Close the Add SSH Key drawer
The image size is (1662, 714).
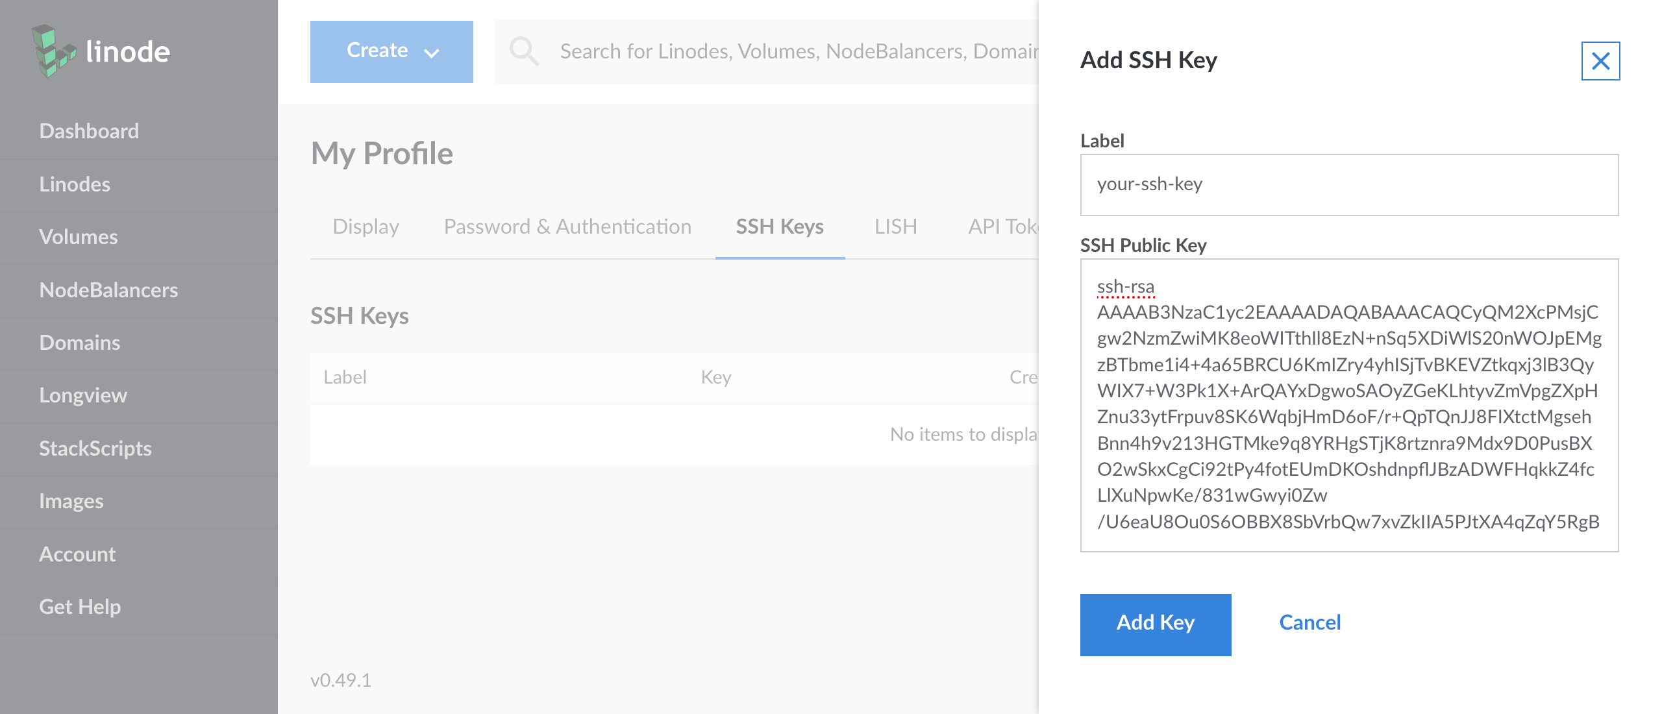tap(1600, 61)
